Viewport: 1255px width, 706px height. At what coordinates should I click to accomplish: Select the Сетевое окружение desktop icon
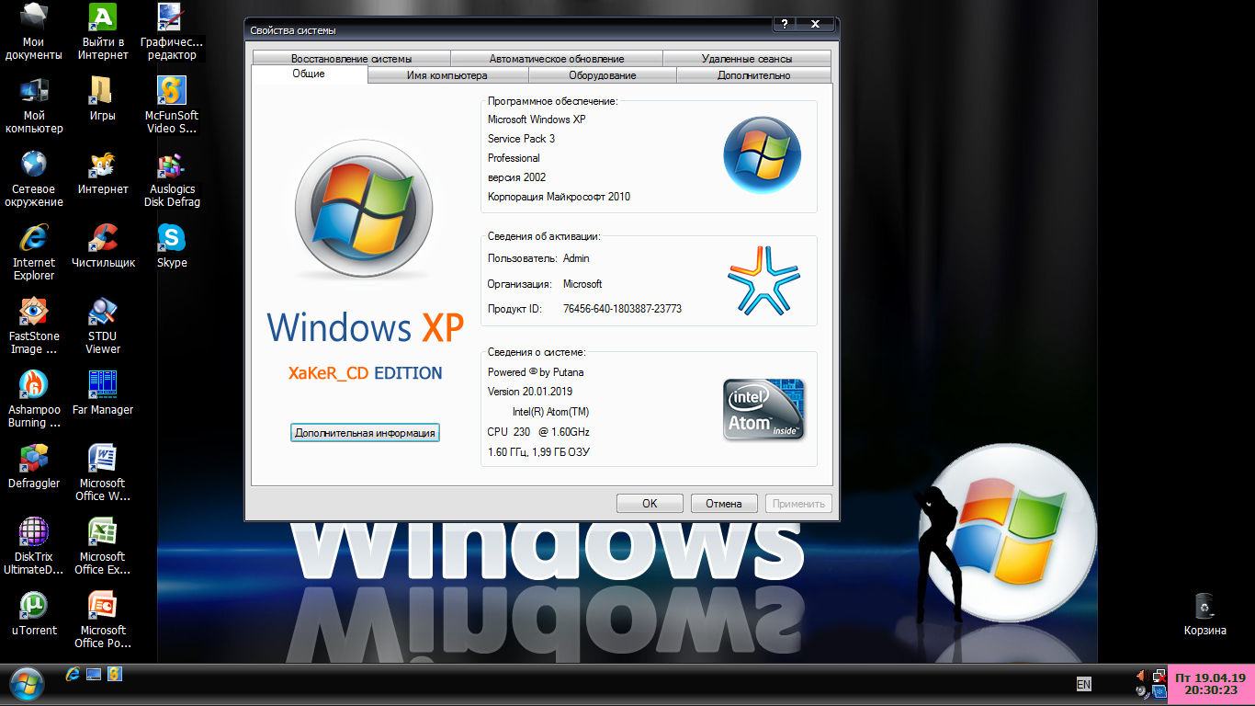pos(34,179)
